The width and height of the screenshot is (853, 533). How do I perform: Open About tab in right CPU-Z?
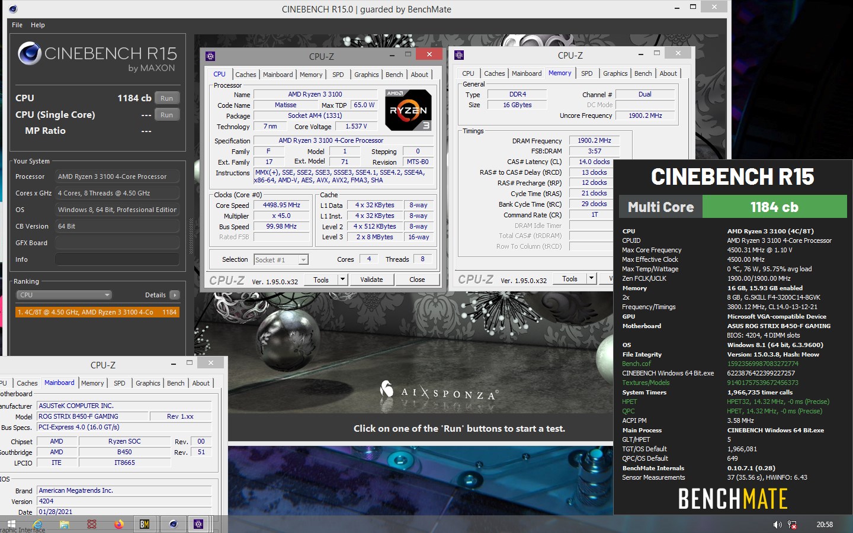[x=668, y=73]
